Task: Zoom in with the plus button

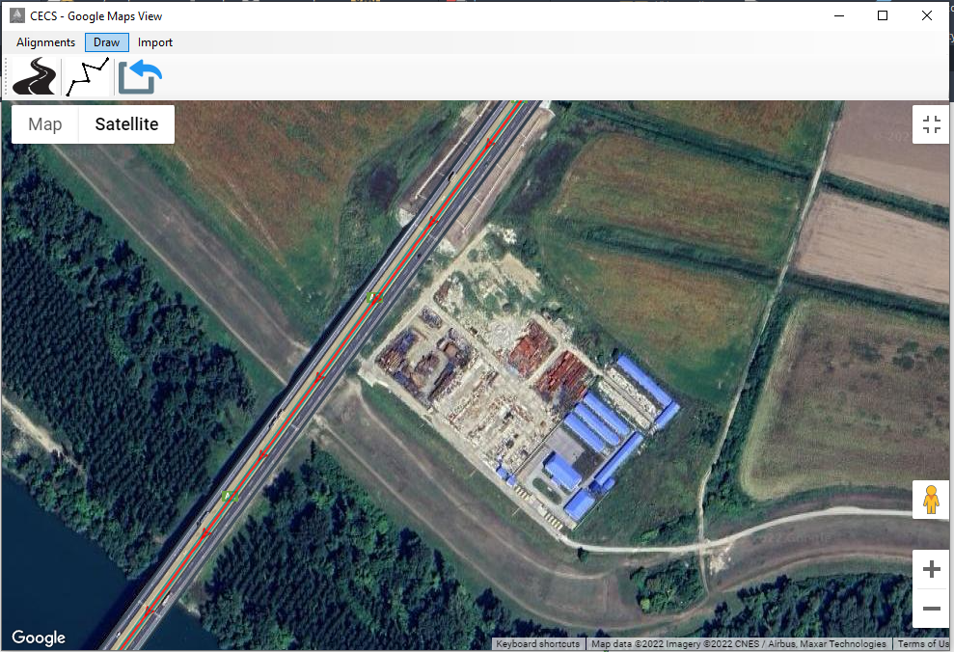Action: pos(931,569)
